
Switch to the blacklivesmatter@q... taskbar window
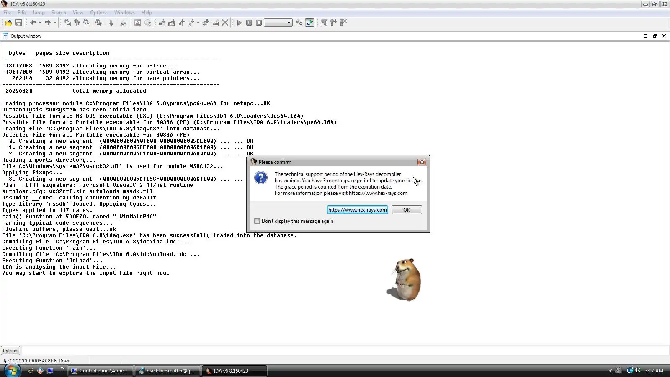(167, 371)
